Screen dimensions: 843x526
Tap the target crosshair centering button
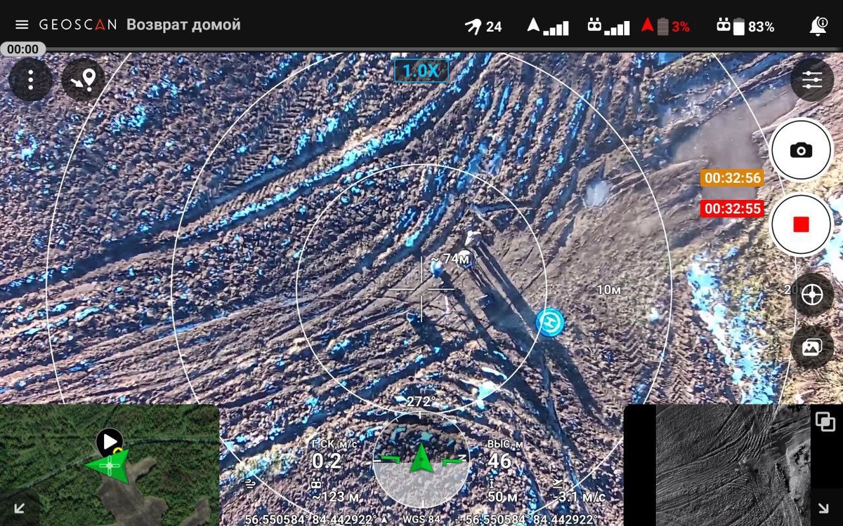(812, 295)
